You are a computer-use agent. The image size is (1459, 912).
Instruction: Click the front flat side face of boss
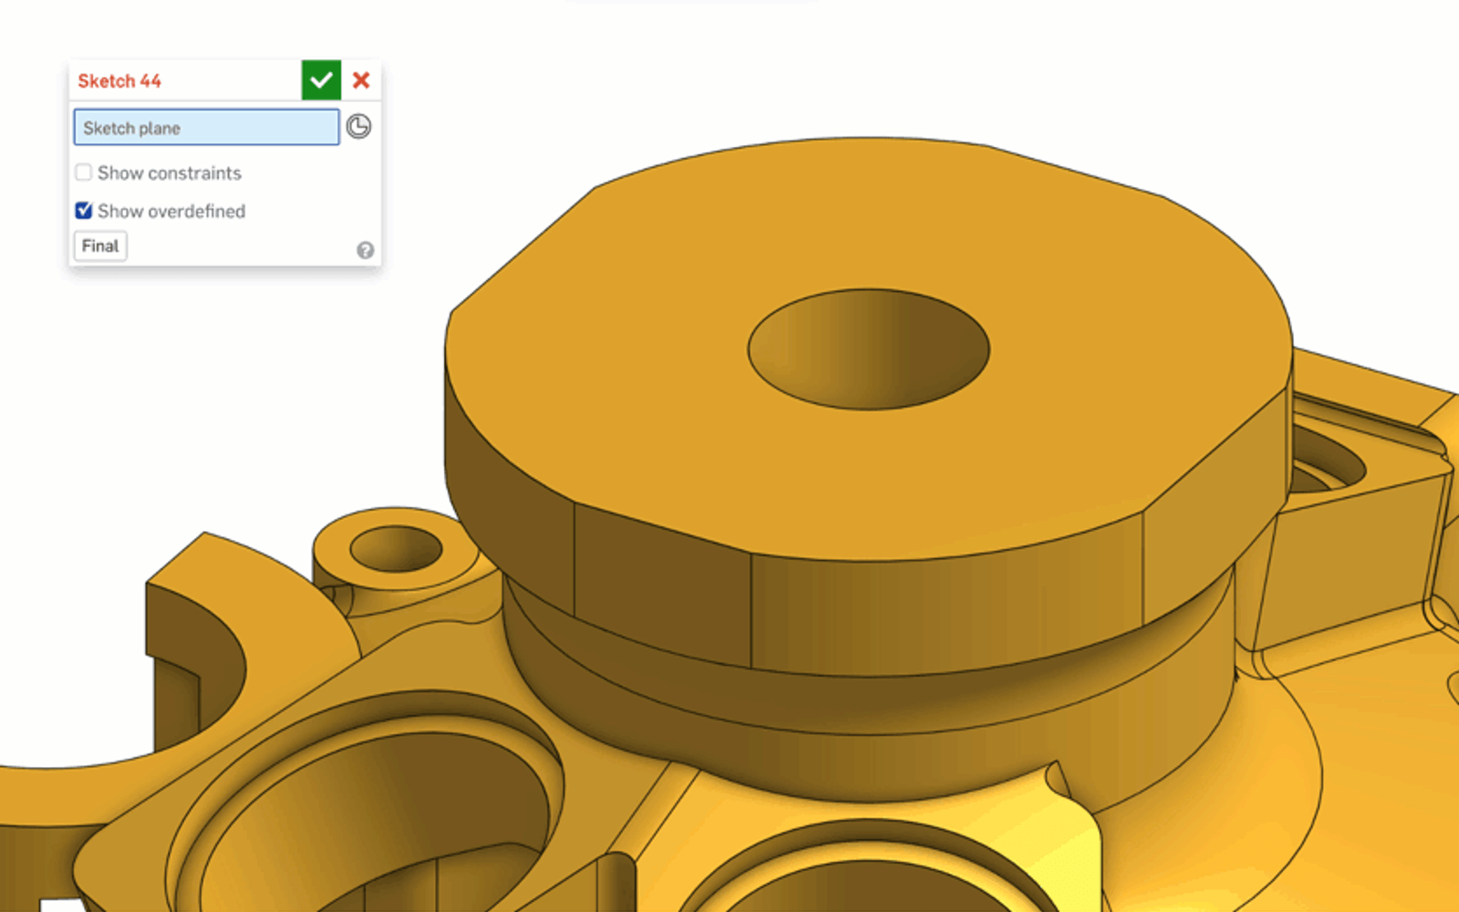(939, 611)
